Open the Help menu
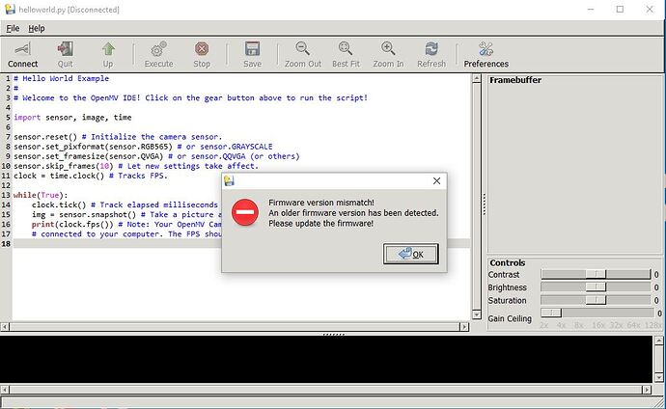Image resolution: width=666 pixels, height=409 pixels. (37, 28)
